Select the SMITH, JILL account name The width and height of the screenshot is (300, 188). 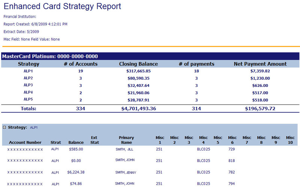124,149
